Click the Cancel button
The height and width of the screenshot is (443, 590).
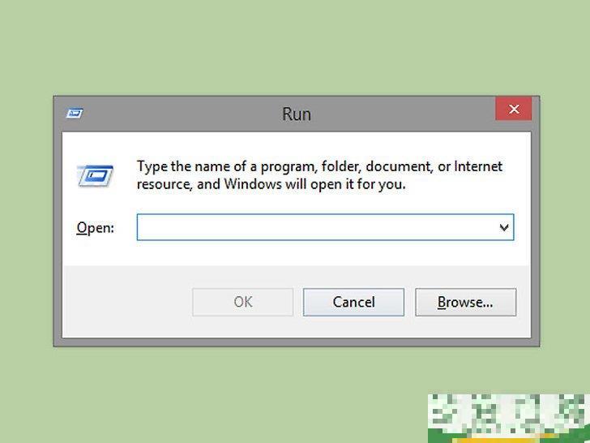pos(353,302)
